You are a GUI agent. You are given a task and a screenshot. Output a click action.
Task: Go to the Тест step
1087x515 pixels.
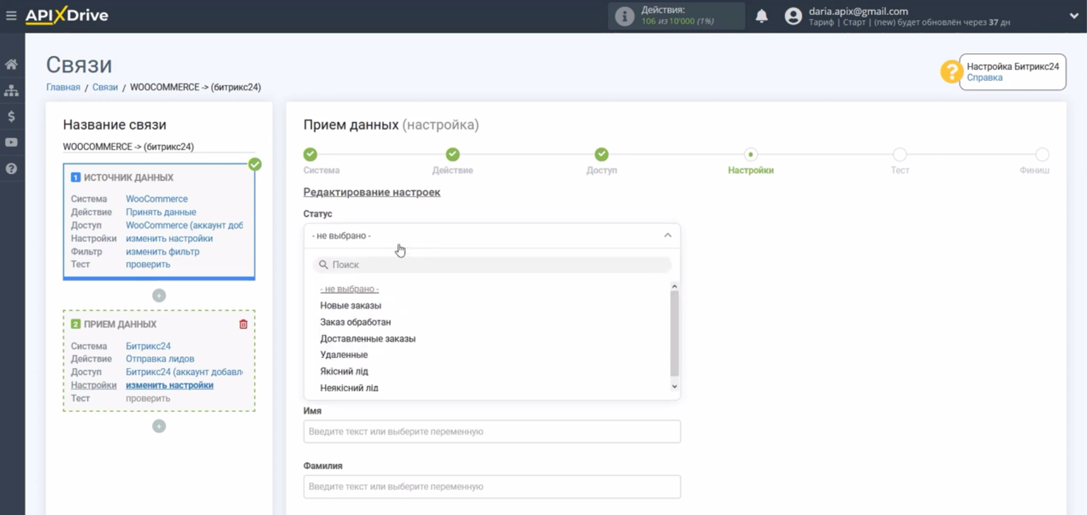(900, 154)
